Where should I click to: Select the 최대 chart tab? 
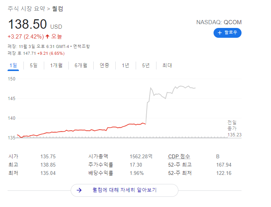pyautogui.click(x=167, y=65)
